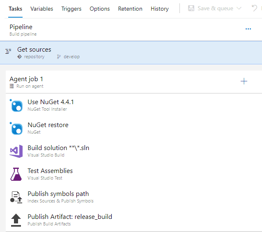
Task: View the History tab
Action: pos(160,9)
